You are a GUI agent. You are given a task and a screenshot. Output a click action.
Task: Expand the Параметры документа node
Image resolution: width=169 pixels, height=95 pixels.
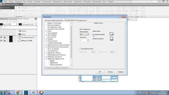[46, 57]
